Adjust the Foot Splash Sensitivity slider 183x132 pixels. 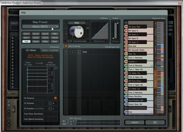pyautogui.click(x=50, y=119)
